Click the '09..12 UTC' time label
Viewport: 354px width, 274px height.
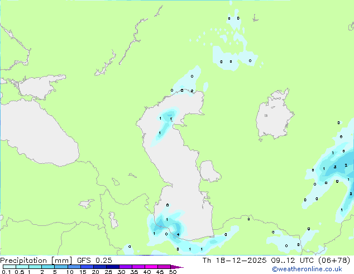pyautogui.click(x=292, y=261)
